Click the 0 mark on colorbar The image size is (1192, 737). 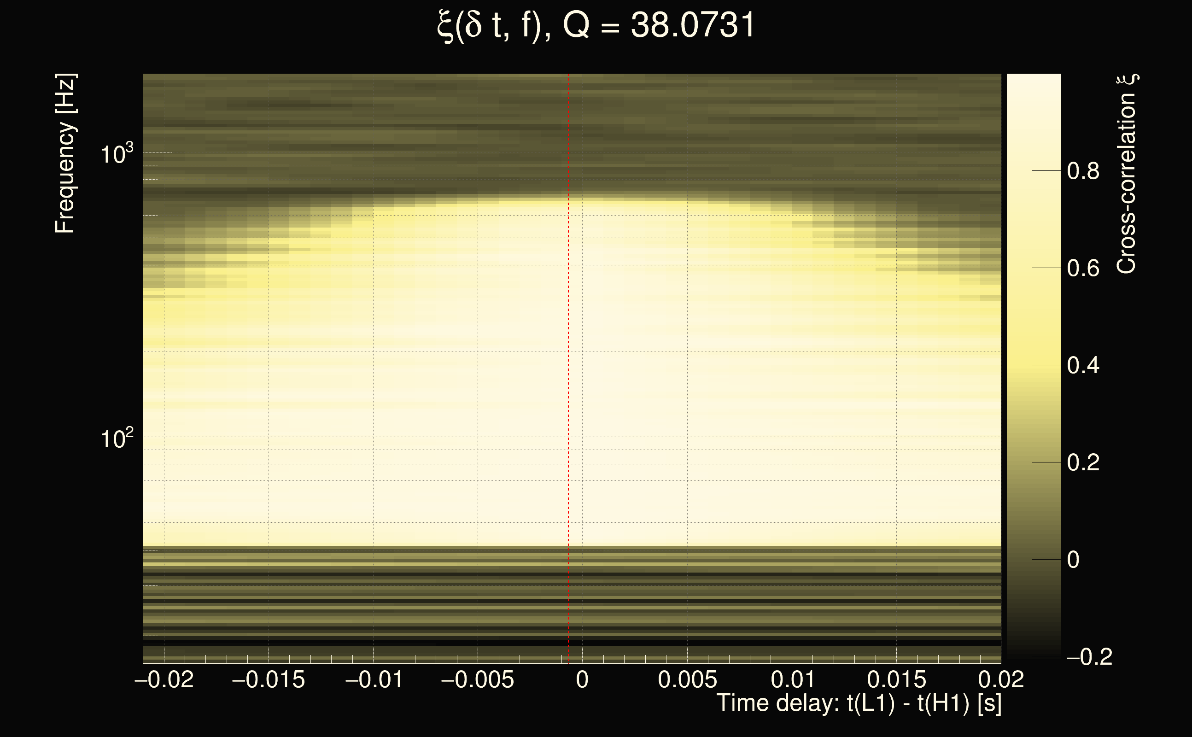click(x=1073, y=560)
